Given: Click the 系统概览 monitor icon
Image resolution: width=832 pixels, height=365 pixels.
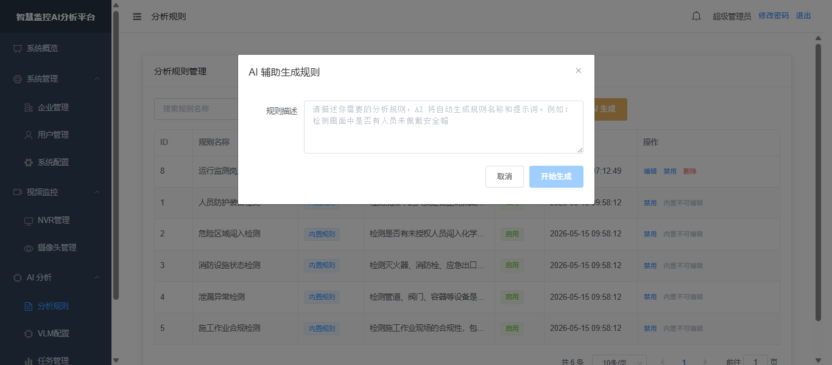Looking at the screenshot, I should [x=18, y=49].
